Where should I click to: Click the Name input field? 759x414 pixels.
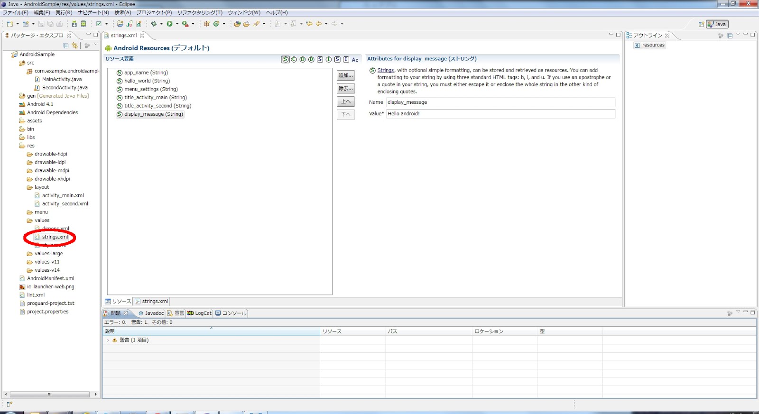pyautogui.click(x=500, y=102)
